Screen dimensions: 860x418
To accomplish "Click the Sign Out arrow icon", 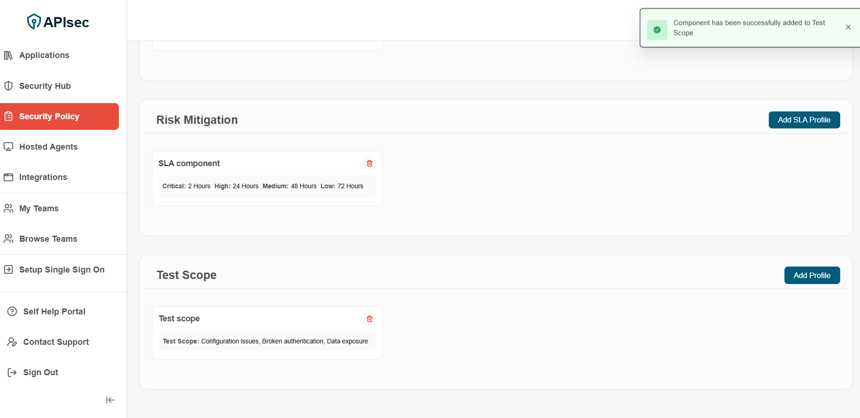I will [x=12, y=372].
